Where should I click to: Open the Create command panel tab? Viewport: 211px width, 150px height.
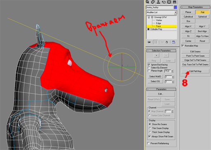tap(148, 2)
